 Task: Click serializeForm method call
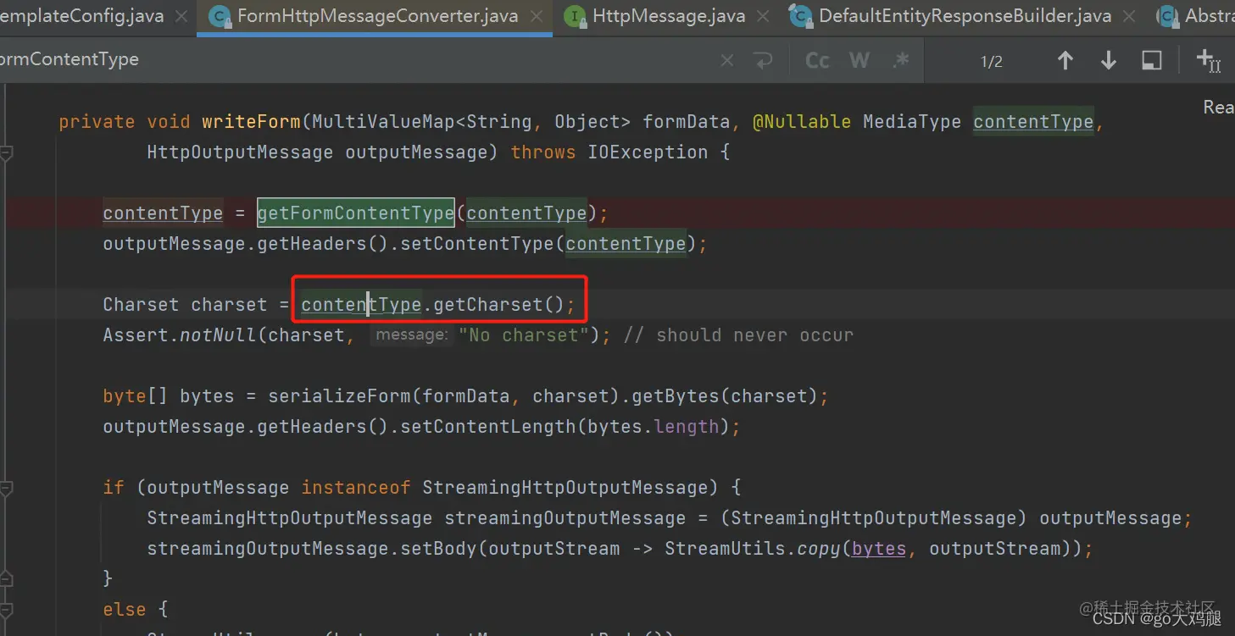pos(339,396)
